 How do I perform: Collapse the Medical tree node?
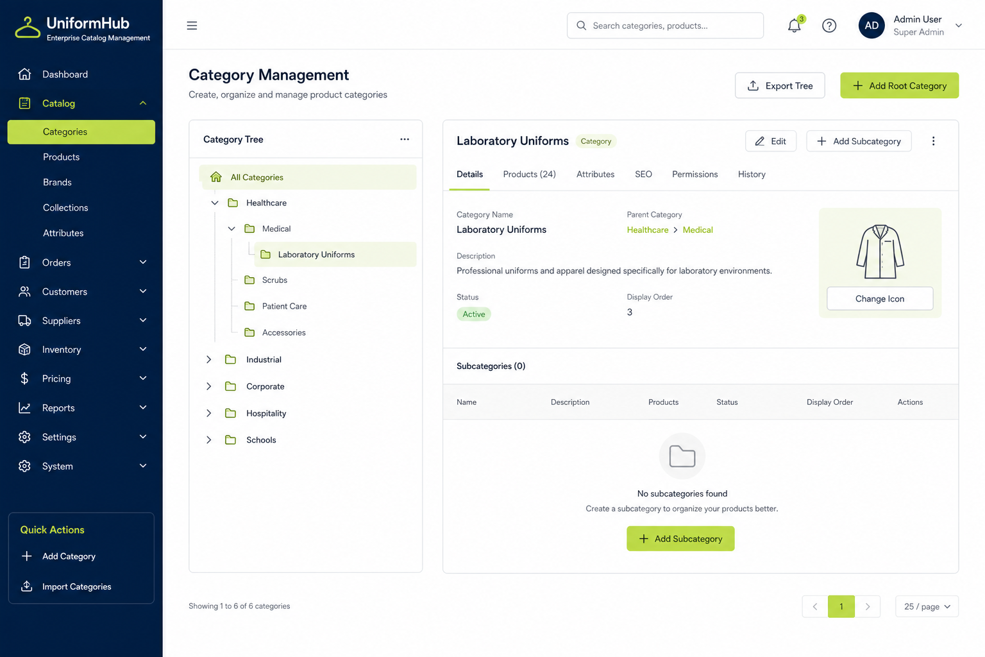232,228
